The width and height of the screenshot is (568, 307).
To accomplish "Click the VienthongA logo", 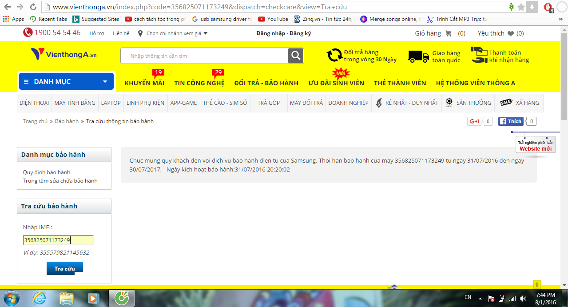I will click(x=64, y=54).
